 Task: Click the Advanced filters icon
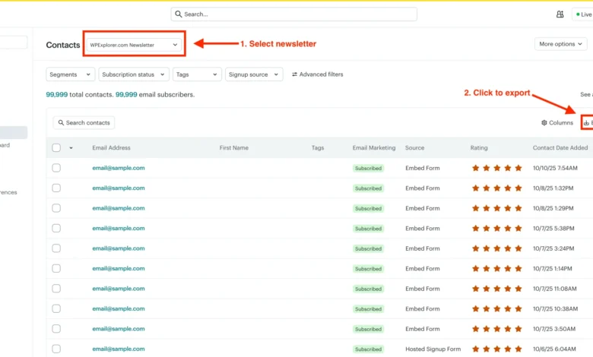pos(295,74)
